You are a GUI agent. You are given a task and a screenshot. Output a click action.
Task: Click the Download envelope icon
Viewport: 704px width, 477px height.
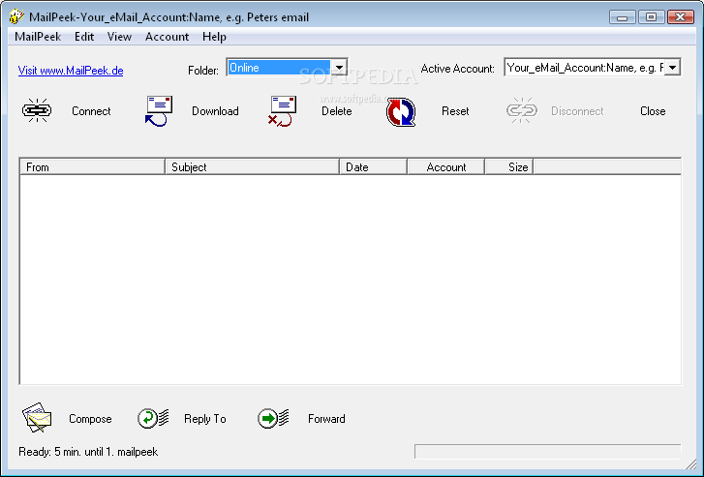tap(159, 111)
